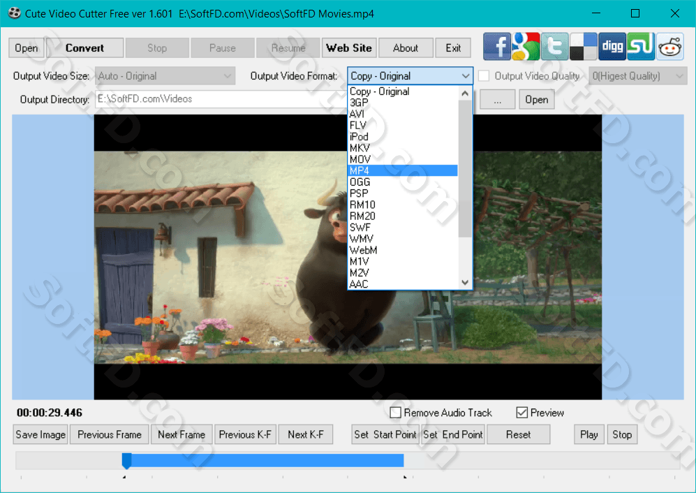Open the About dialog
The width and height of the screenshot is (696, 493).
(406, 48)
